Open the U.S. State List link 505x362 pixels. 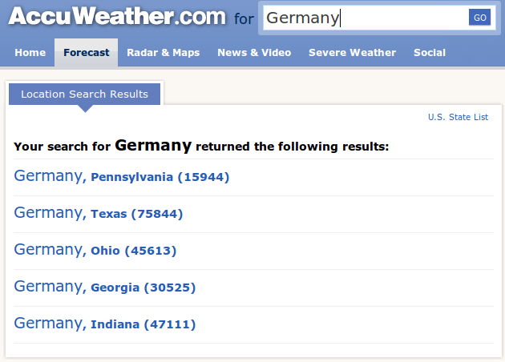pos(458,117)
